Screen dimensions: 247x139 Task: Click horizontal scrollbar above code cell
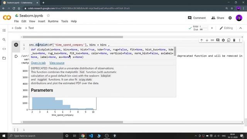pyautogui.click(x=73, y=37)
